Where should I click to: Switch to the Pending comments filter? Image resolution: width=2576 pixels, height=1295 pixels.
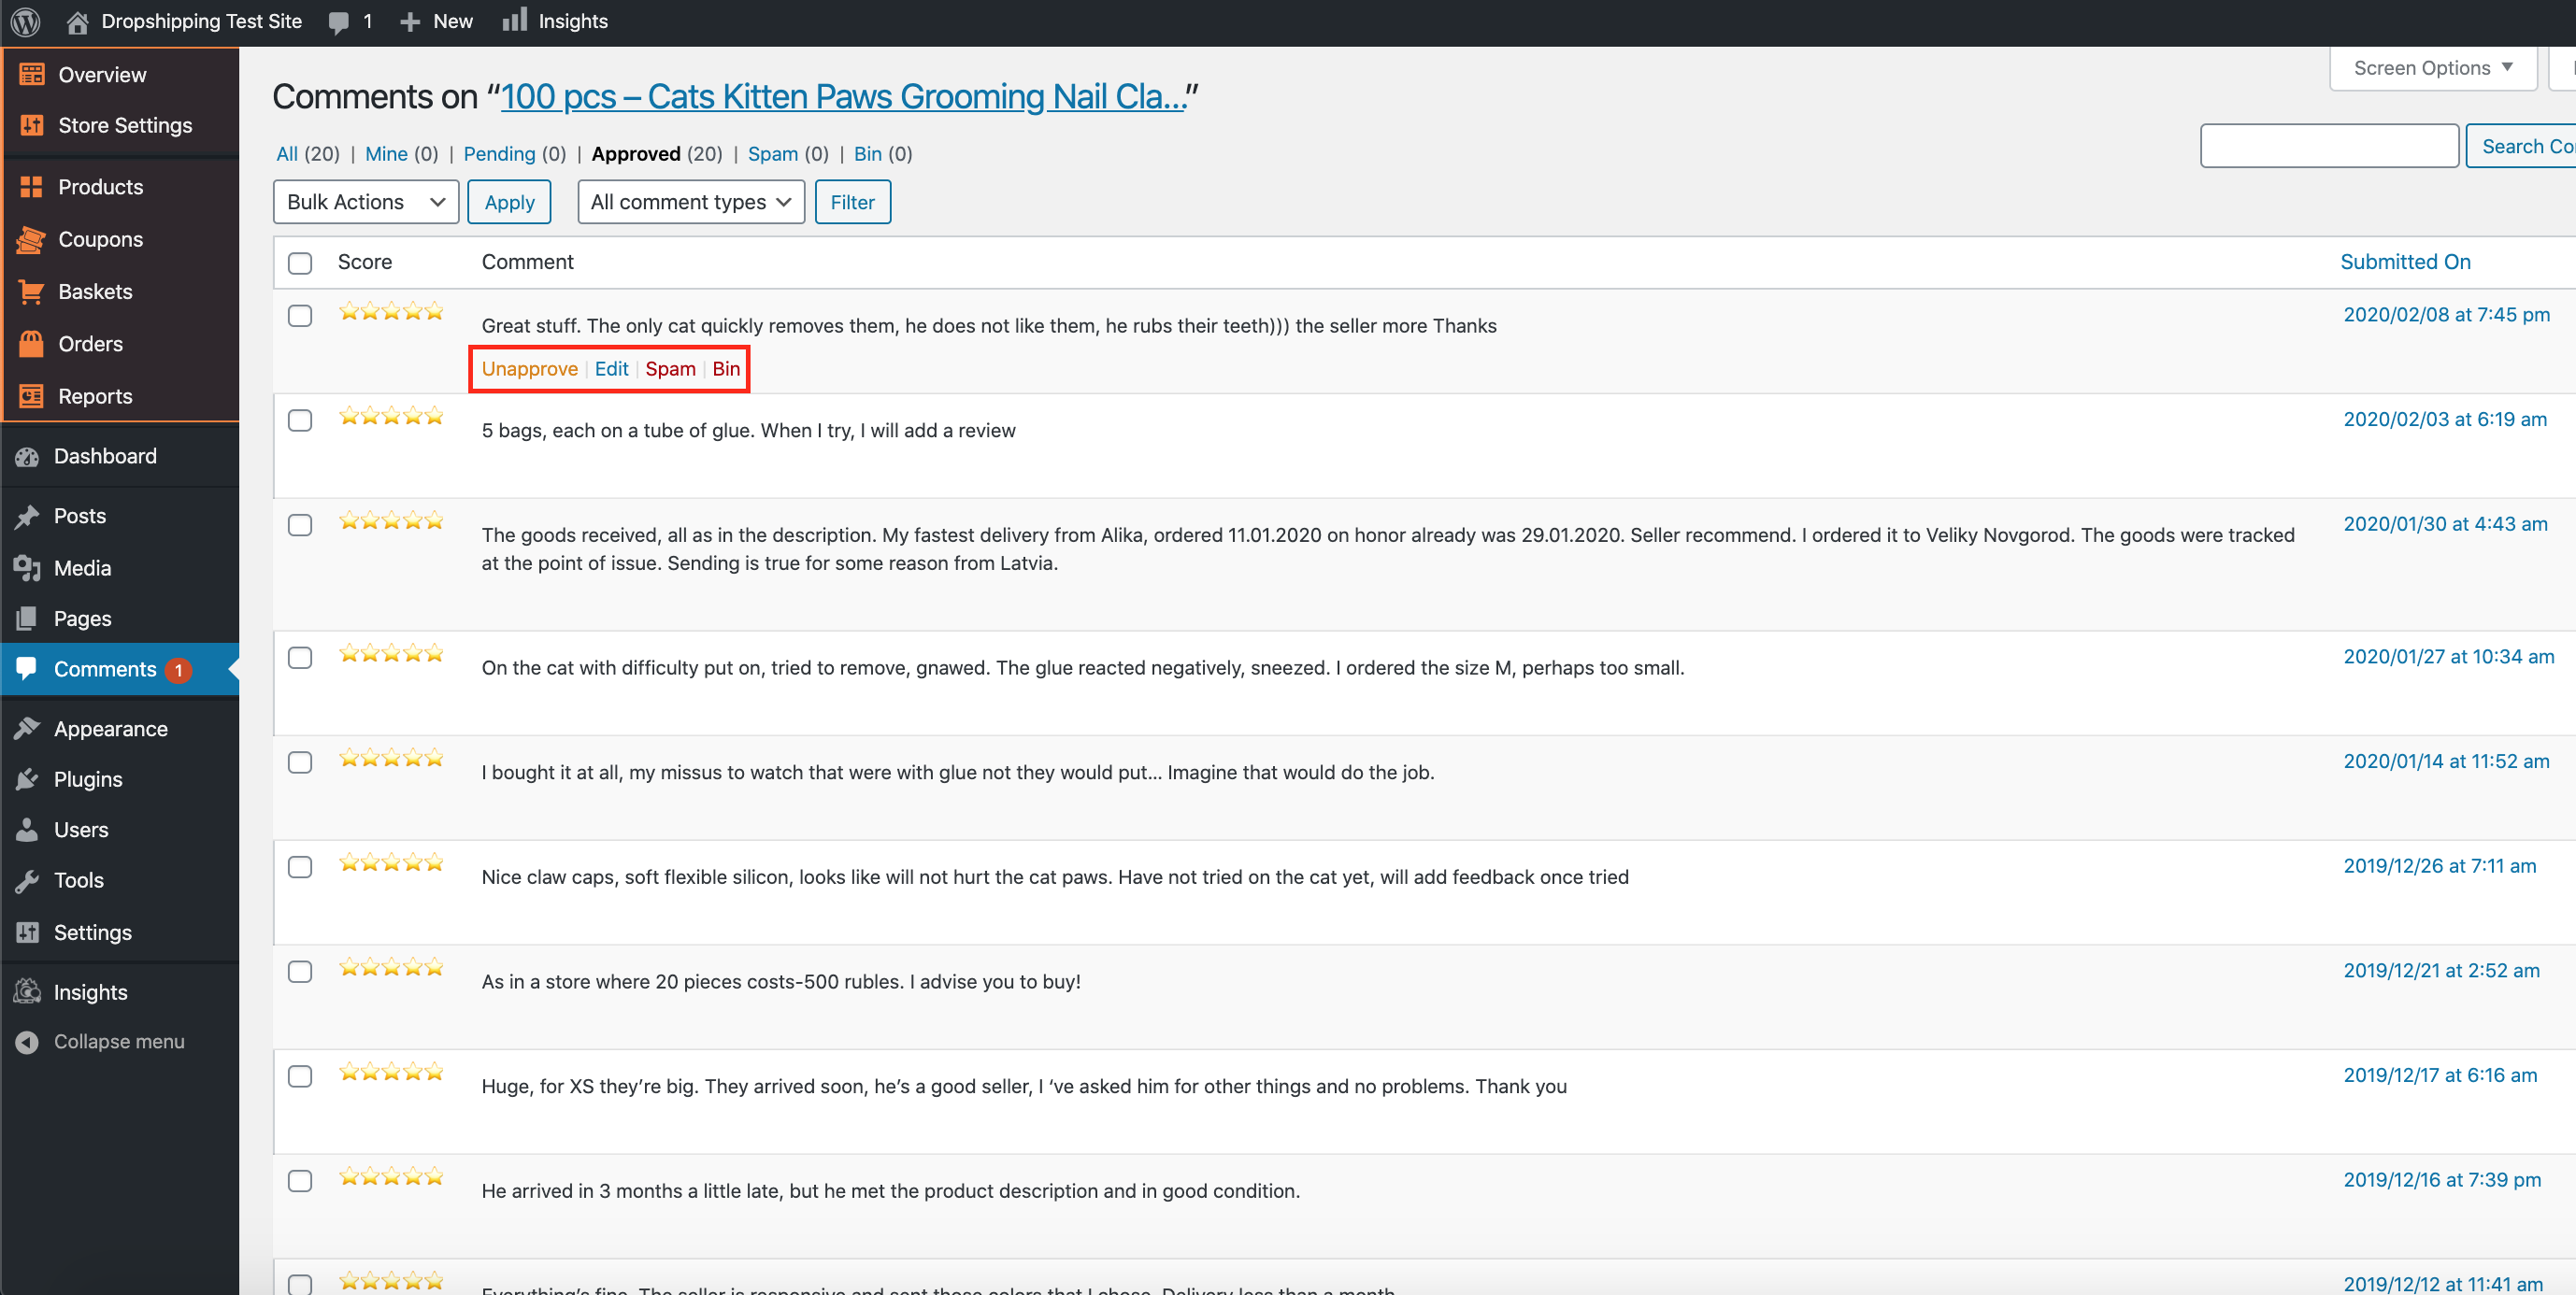click(x=499, y=154)
